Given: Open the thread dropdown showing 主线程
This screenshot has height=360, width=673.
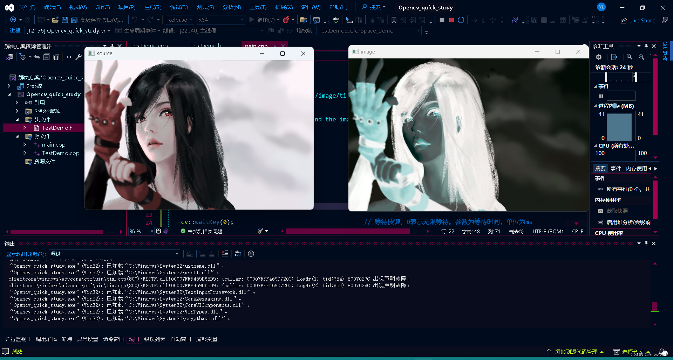Looking at the screenshot, I should pos(221,31).
